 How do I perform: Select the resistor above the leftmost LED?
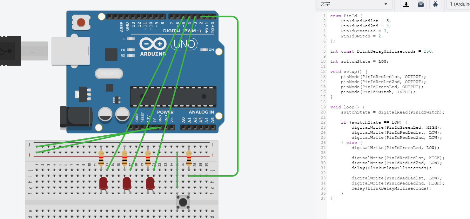pyautogui.click(x=101, y=158)
